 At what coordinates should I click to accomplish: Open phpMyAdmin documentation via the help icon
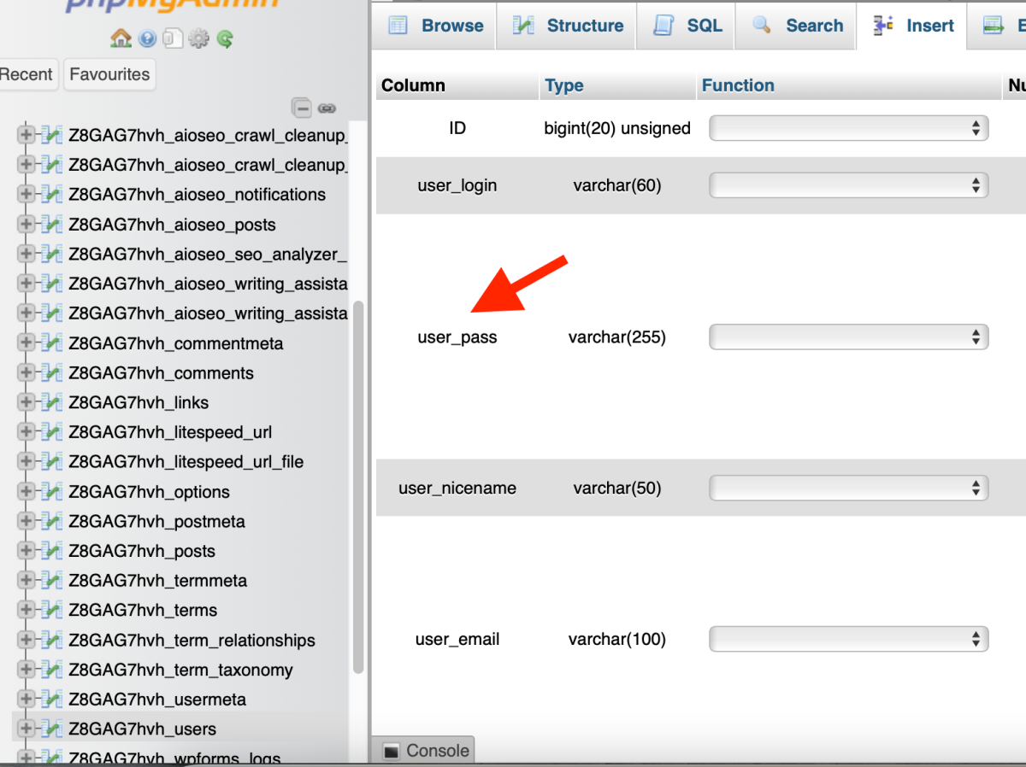145,38
